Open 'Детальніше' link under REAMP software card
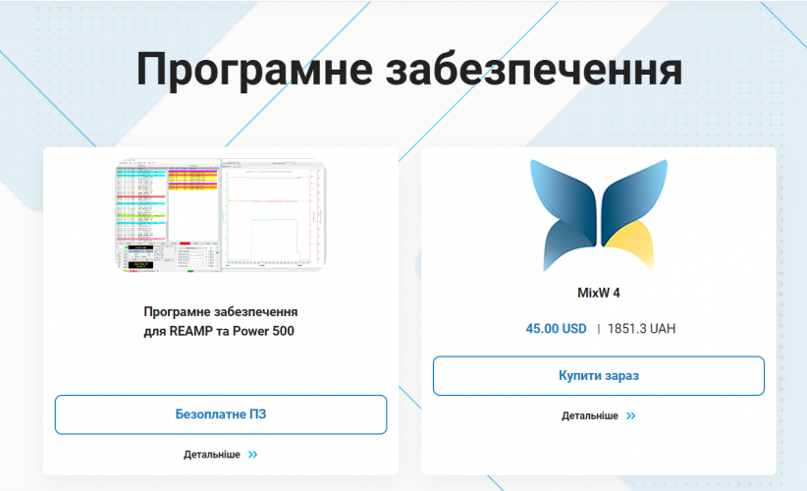 pyautogui.click(x=211, y=455)
